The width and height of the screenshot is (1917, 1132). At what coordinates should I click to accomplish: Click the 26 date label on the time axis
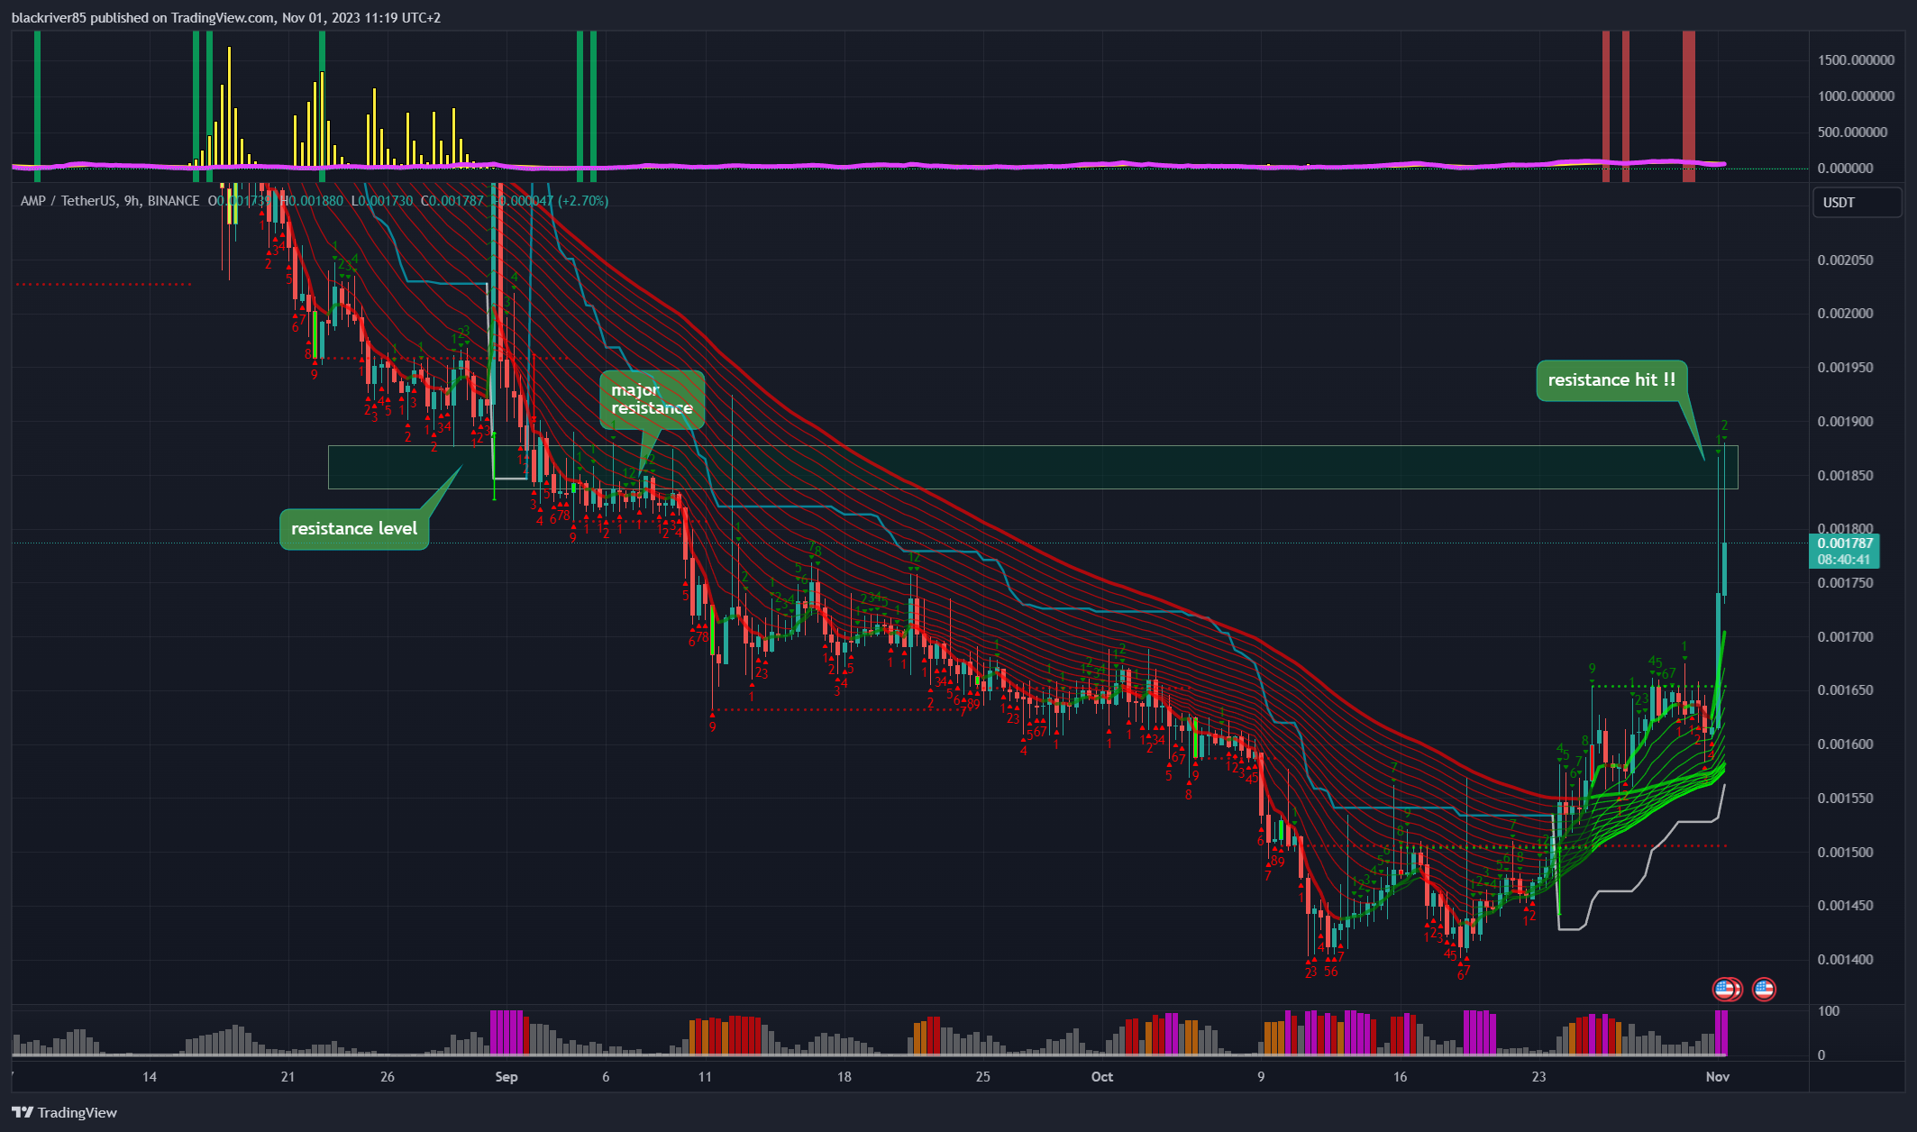(388, 1077)
